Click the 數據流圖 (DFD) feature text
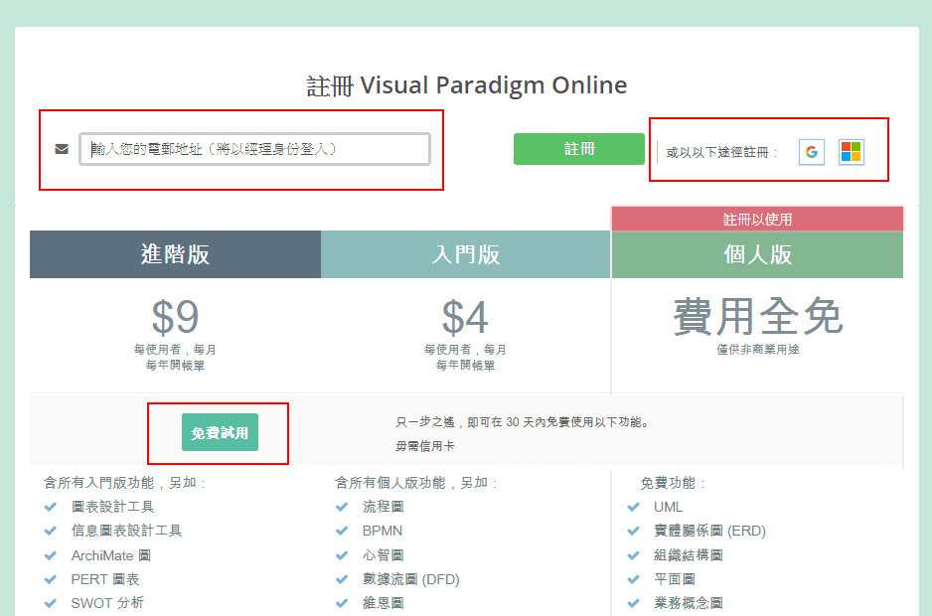Image resolution: width=932 pixels, height=616 pixels. [x=411, y=579]
